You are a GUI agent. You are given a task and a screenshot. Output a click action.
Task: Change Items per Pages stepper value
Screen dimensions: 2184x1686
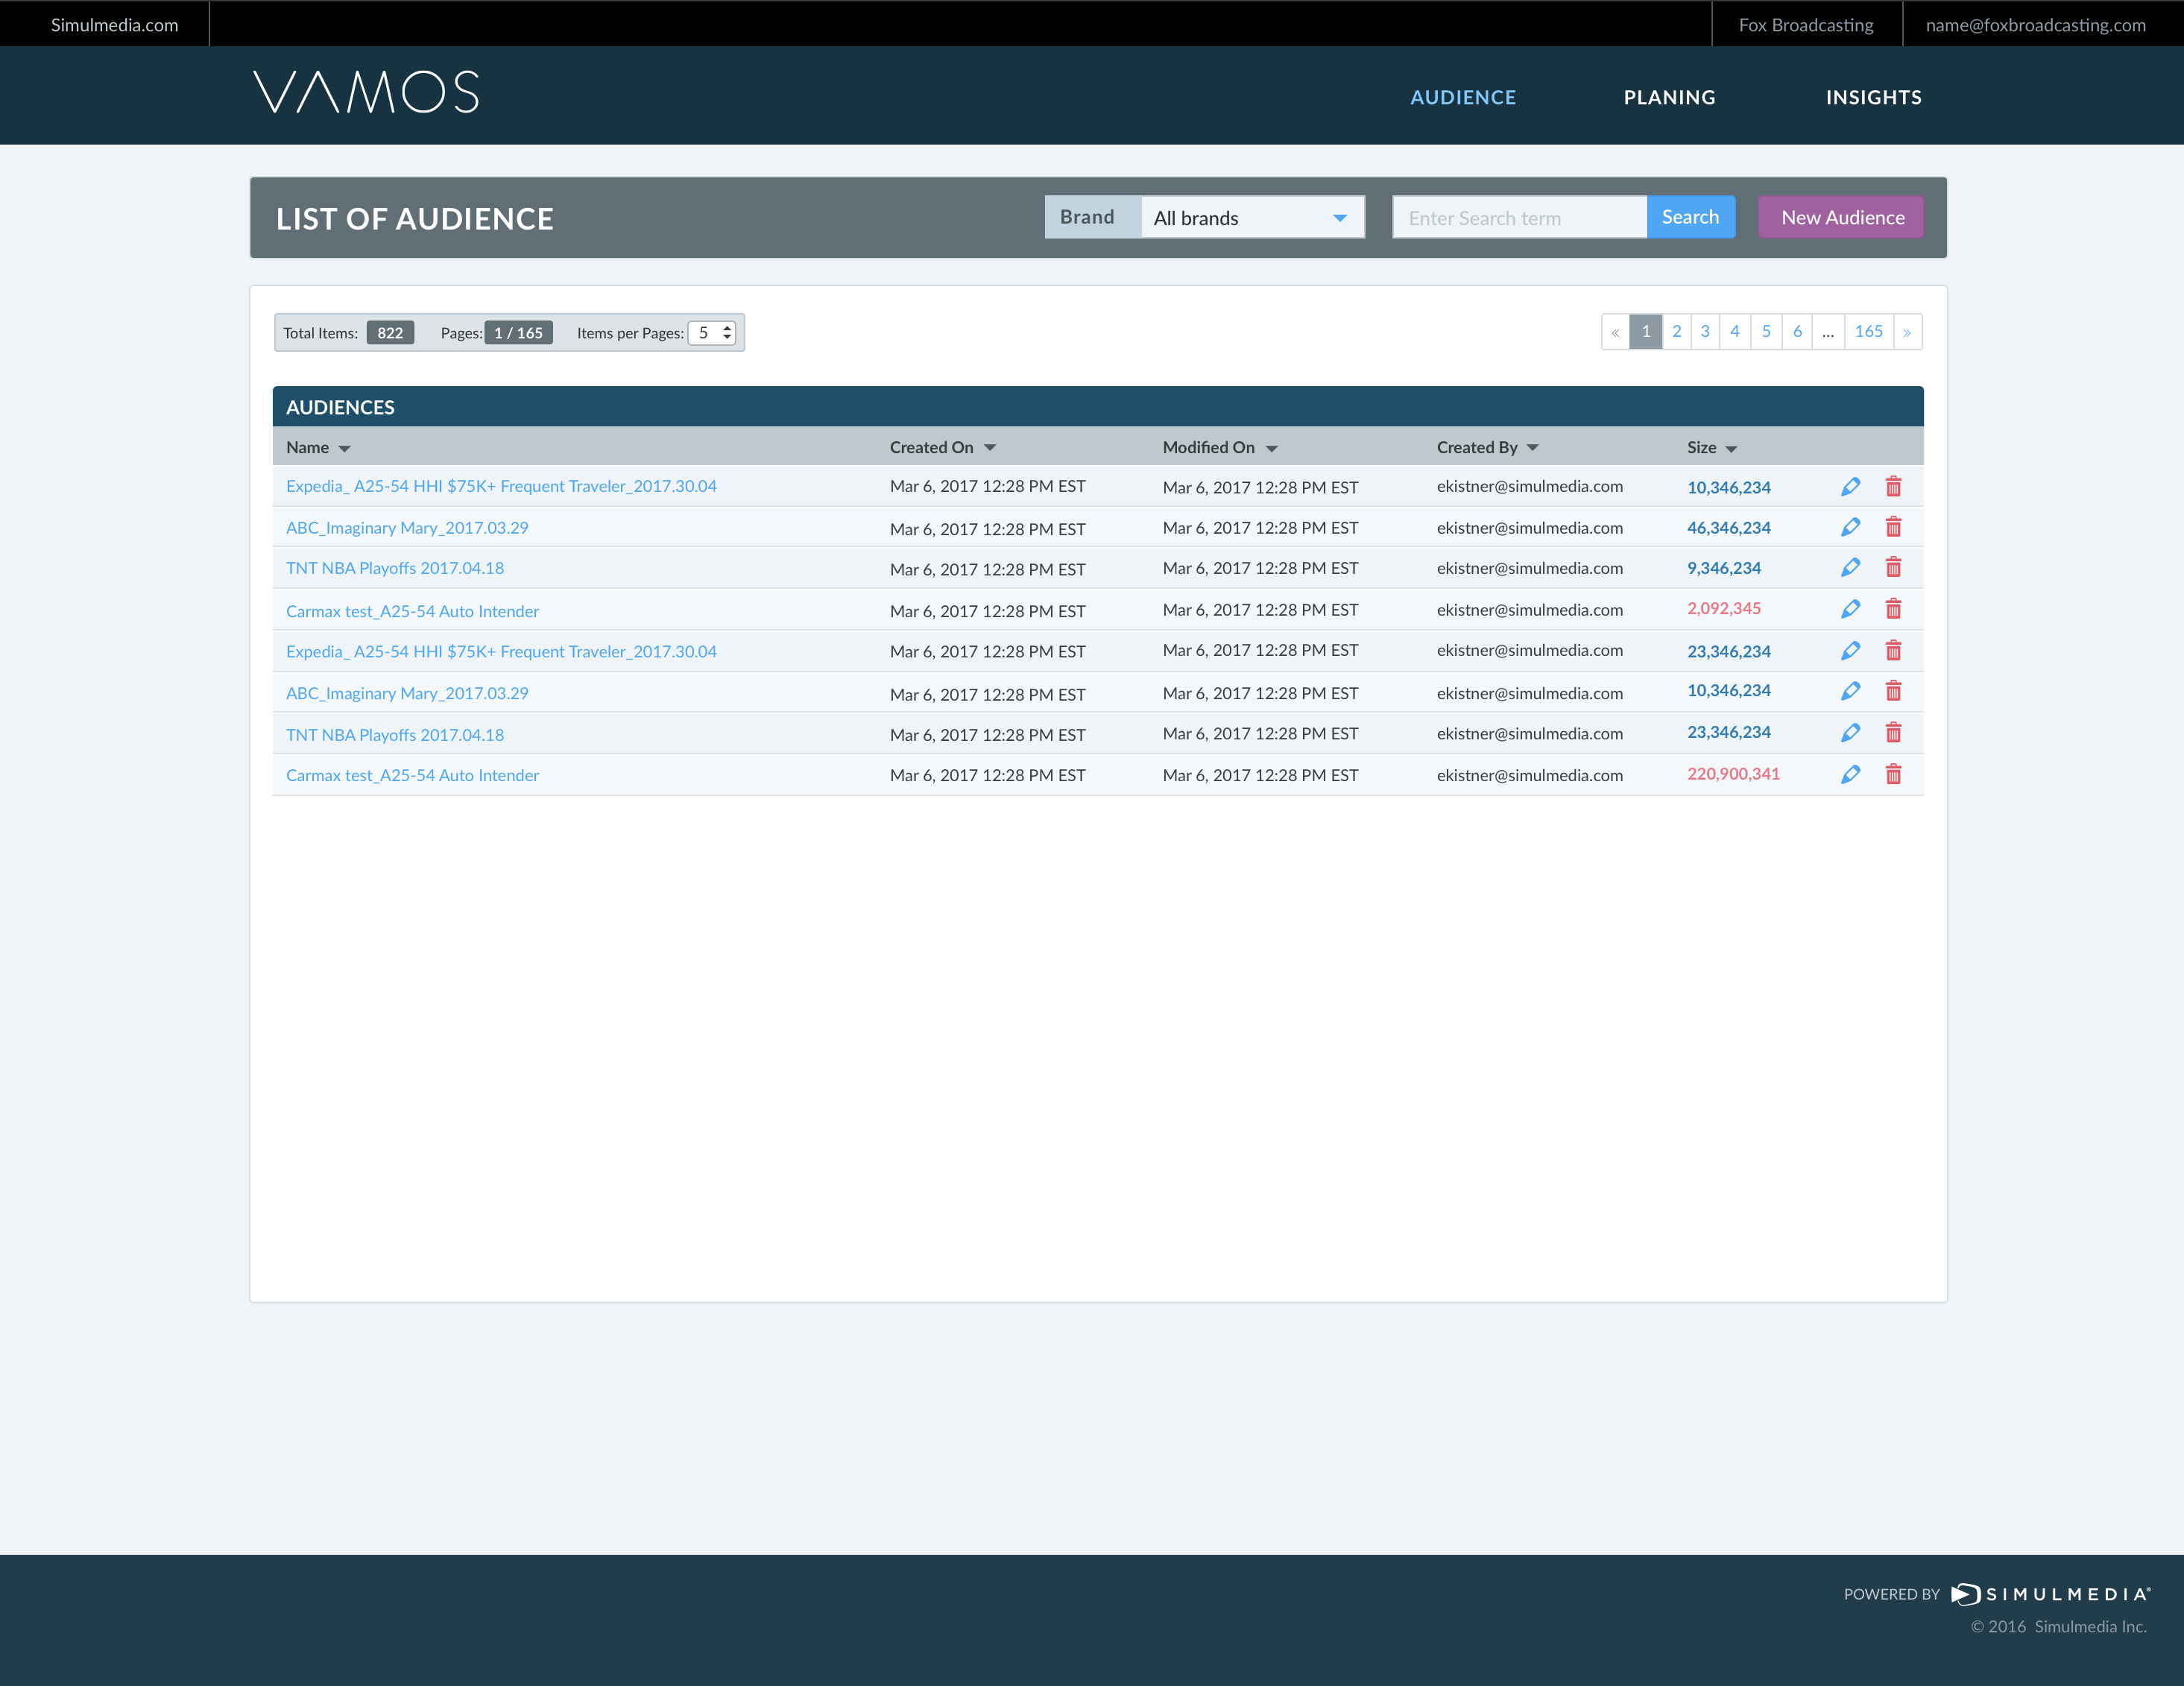coord(712,333)
